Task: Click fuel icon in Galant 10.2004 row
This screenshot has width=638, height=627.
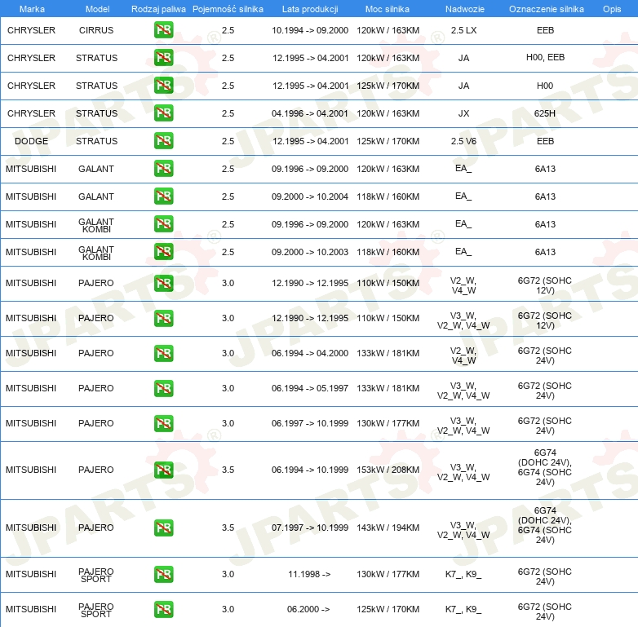Action: coord(163,196)
